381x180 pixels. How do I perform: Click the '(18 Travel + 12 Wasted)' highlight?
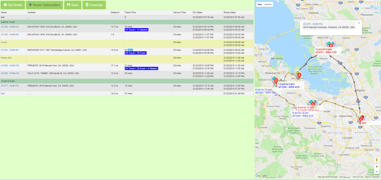[136, 30]
